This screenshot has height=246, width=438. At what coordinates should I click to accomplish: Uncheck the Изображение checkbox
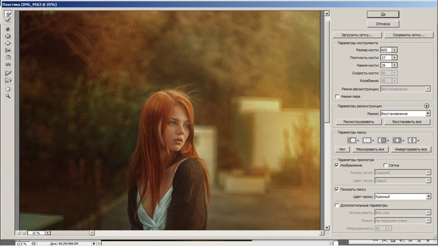337,166
